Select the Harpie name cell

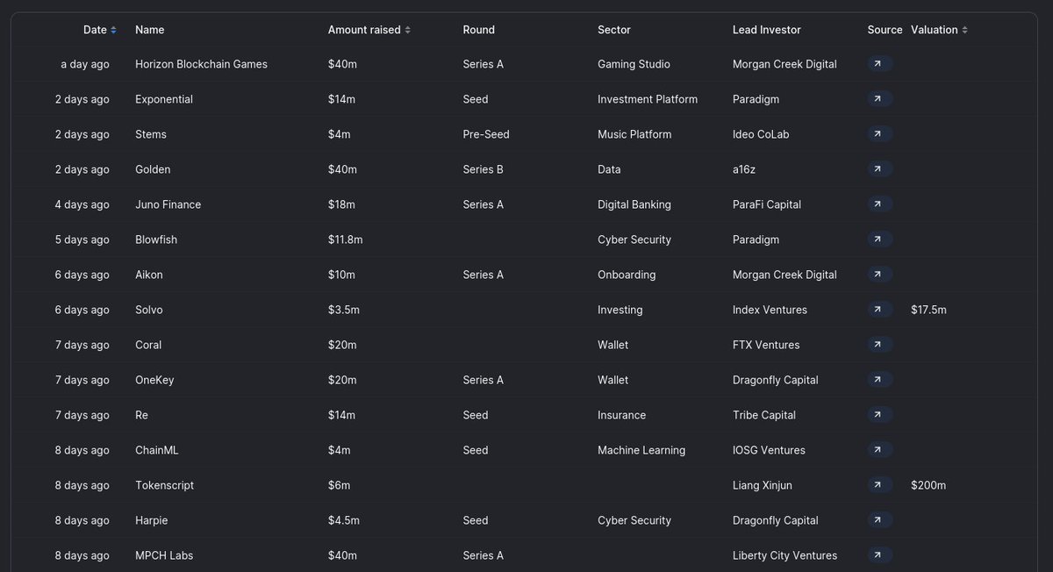[152, 520]
